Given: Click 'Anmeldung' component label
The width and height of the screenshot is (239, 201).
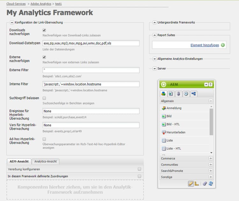Looking at the screenshot, I should pyautogui.click(x=174, y=108).
